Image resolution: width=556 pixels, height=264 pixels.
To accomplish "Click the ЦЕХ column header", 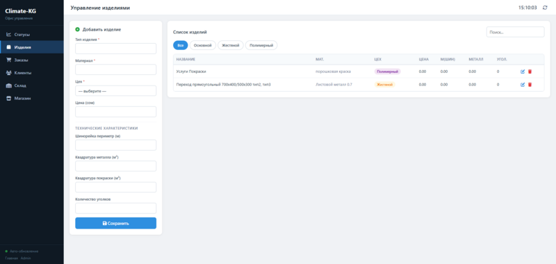I will 377,59.
